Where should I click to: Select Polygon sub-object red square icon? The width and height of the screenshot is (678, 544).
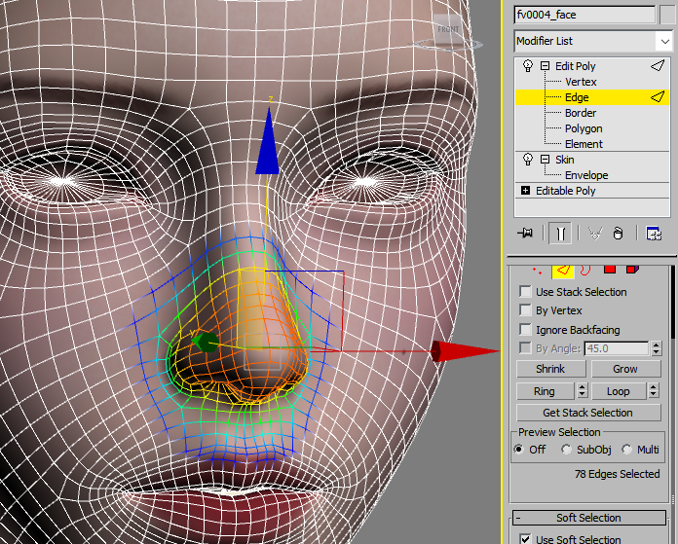[x=610, y=270]
